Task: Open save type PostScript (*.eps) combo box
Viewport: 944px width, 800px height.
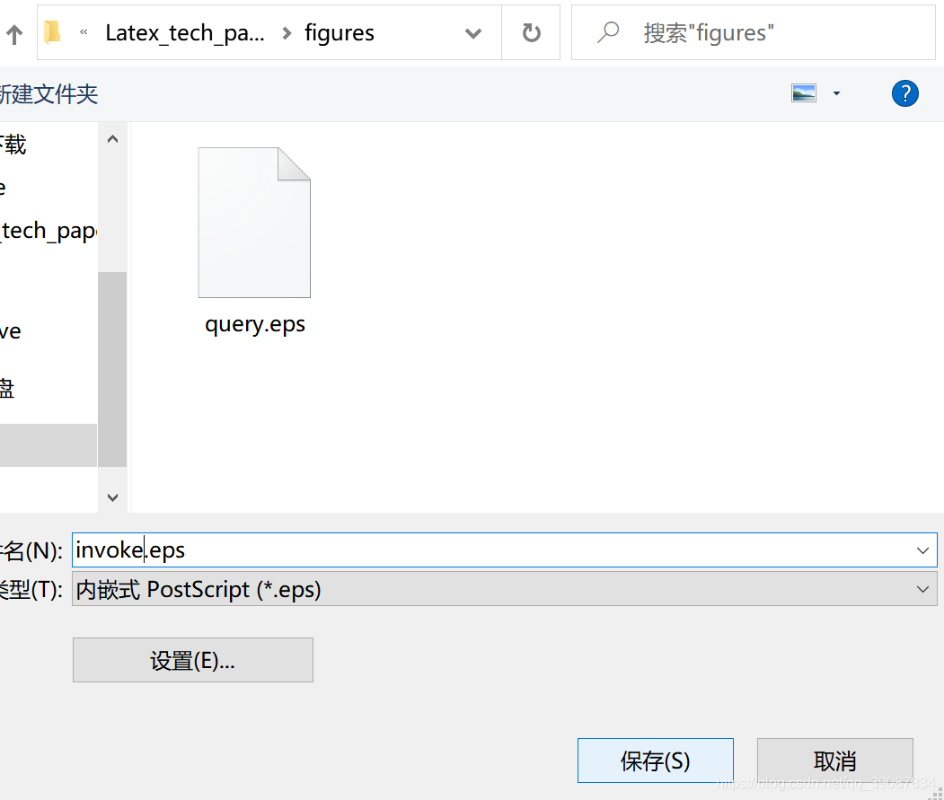Action: pyautogui.click(x=505, y=589)
